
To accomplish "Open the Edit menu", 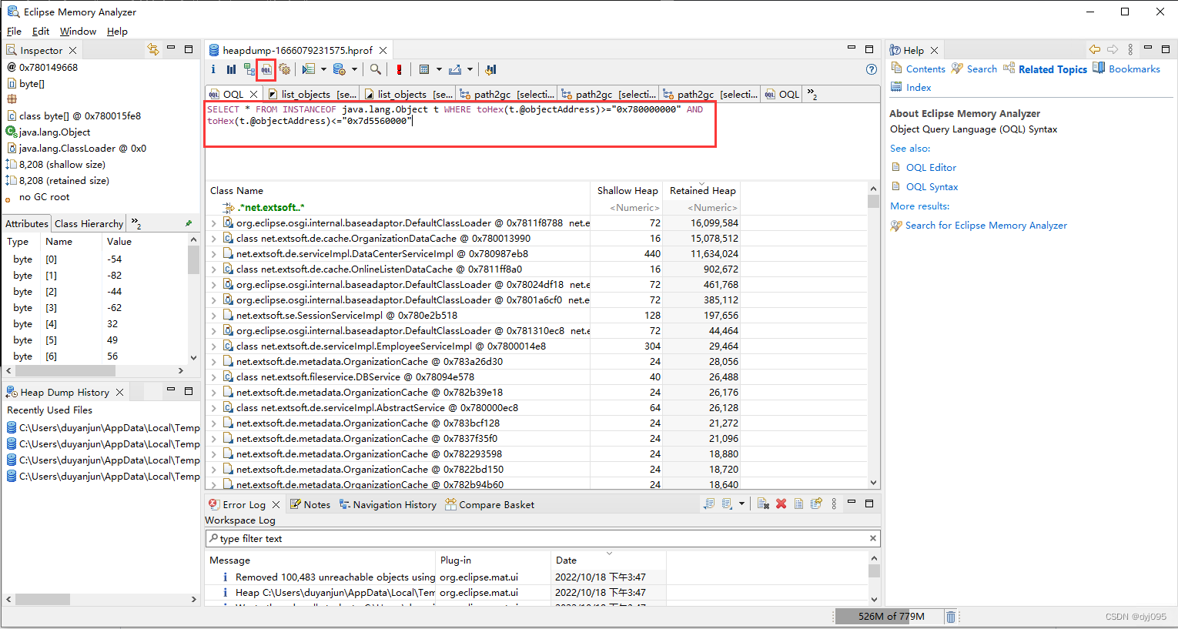I will click(x=41, y=32).
